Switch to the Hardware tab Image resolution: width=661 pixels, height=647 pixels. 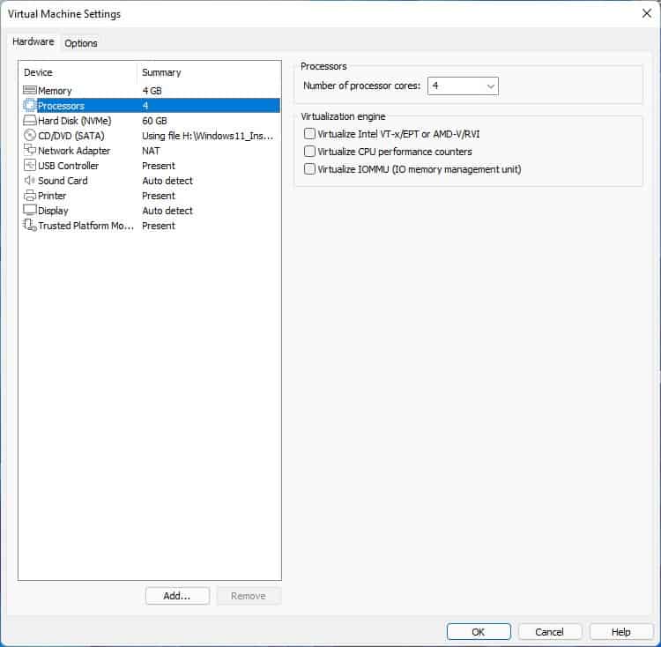pyautogui.click(x=33, y=41)
